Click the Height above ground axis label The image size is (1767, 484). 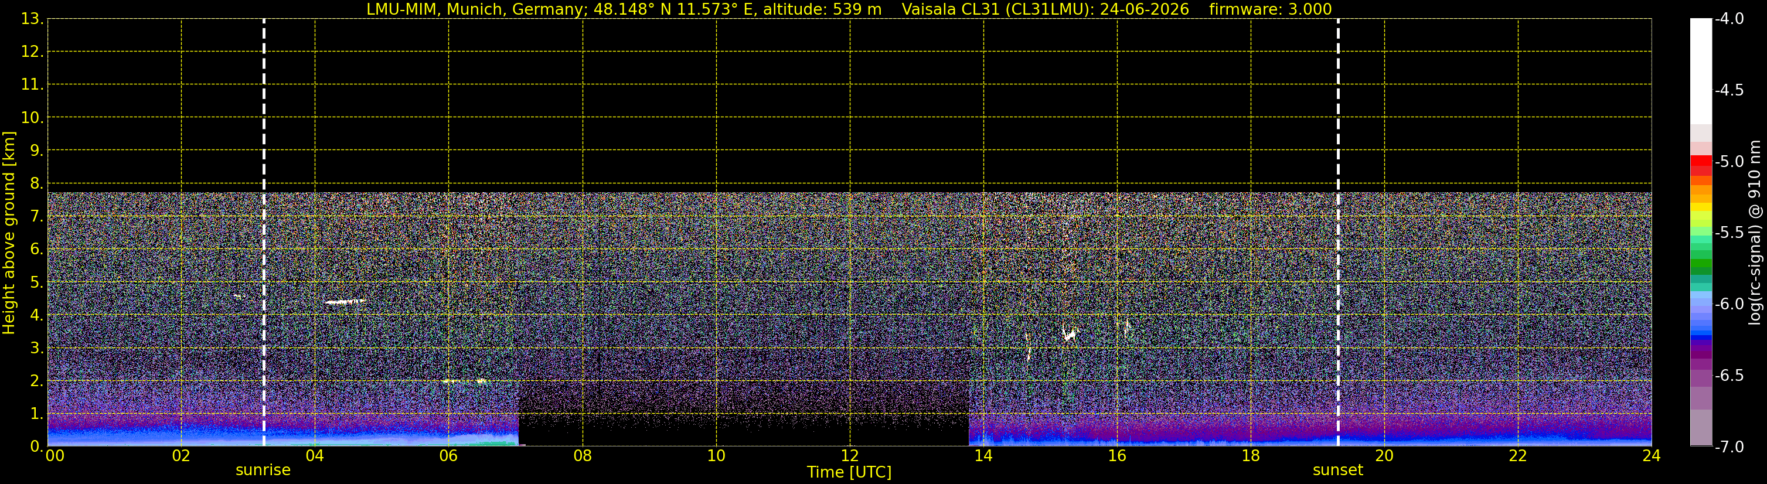[8, 233]
